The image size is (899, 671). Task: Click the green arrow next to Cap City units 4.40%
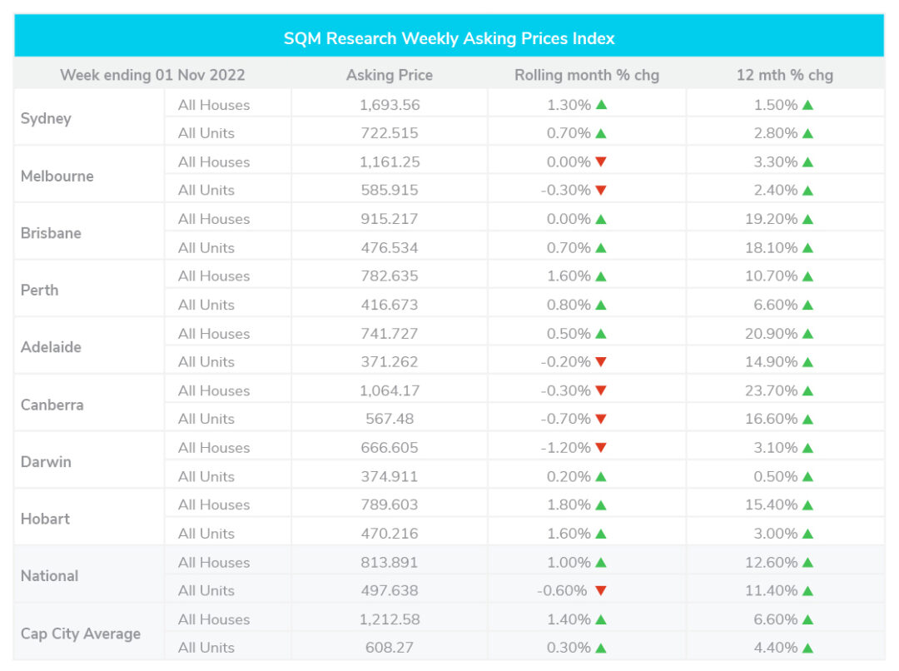(807, 648)
